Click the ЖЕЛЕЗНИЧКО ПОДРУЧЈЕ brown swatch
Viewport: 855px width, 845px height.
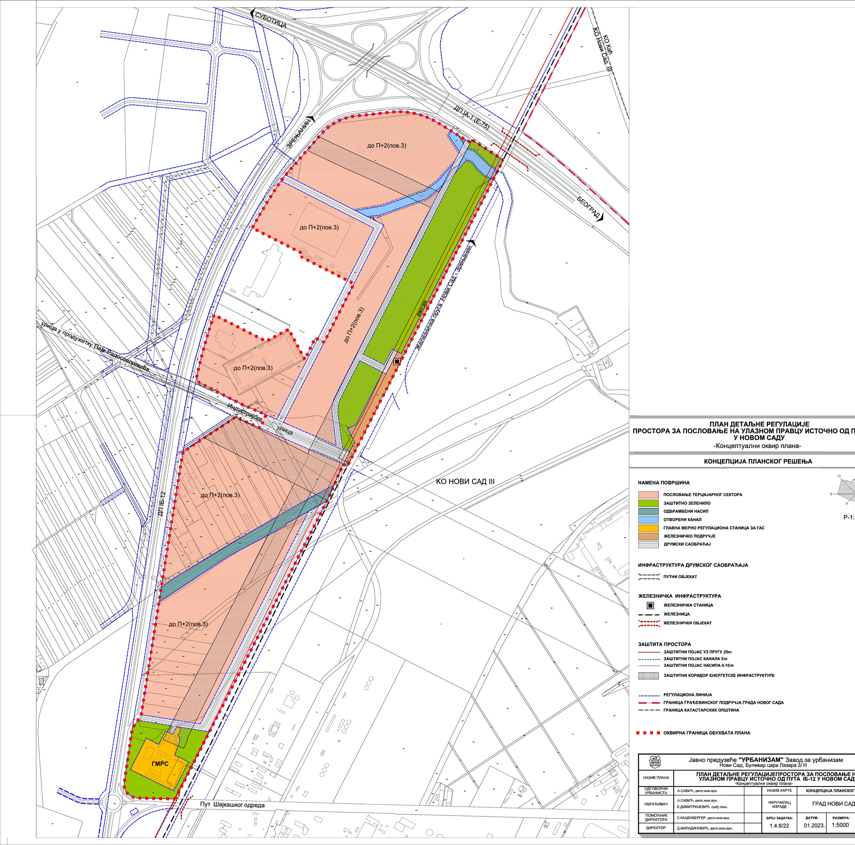649,537
